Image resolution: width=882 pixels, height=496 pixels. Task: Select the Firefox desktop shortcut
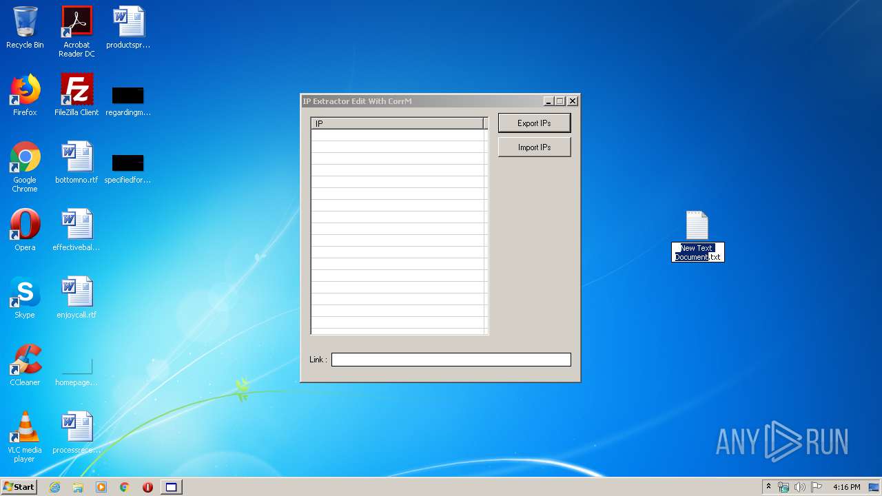pos(25,95)
